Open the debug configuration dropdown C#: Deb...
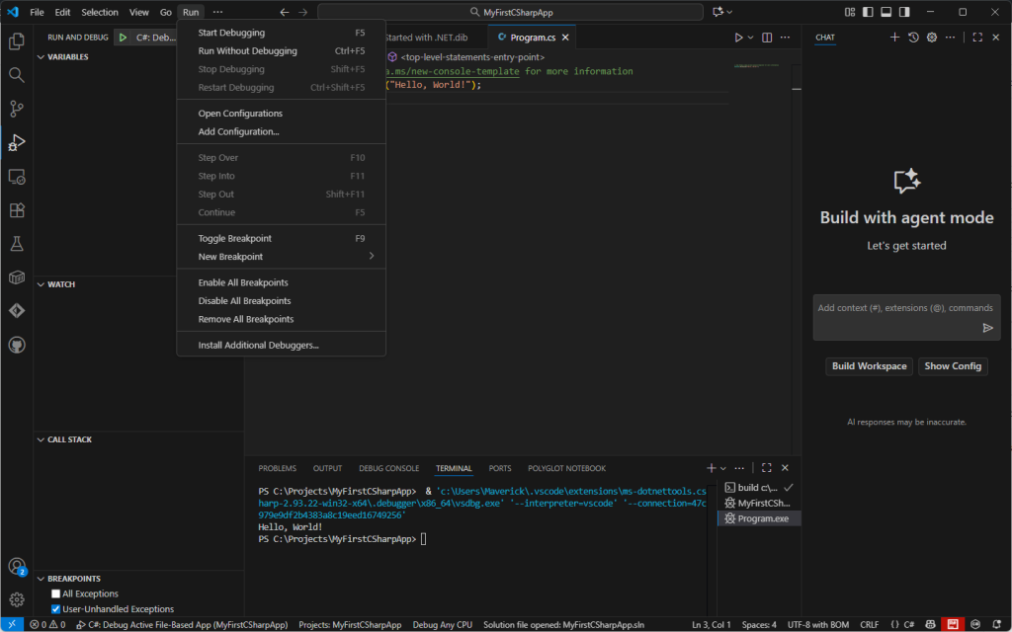Screen dimensions: 1012x632 [155, 38]
